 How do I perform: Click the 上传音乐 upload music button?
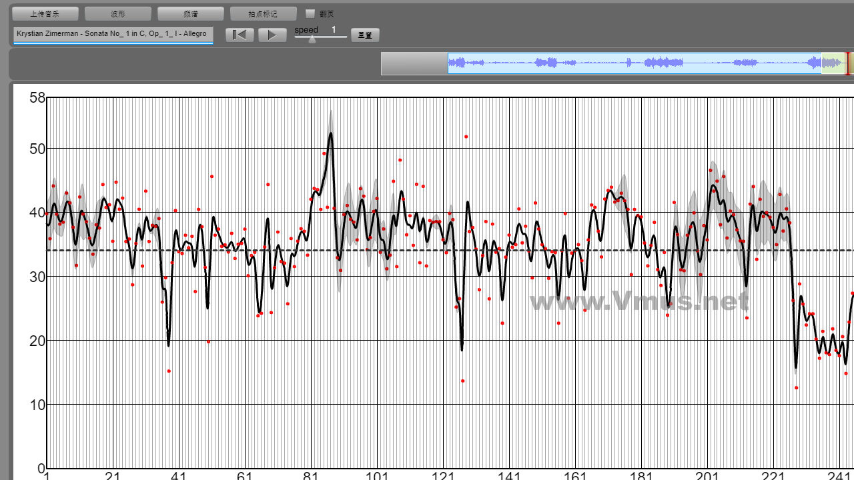45,14
